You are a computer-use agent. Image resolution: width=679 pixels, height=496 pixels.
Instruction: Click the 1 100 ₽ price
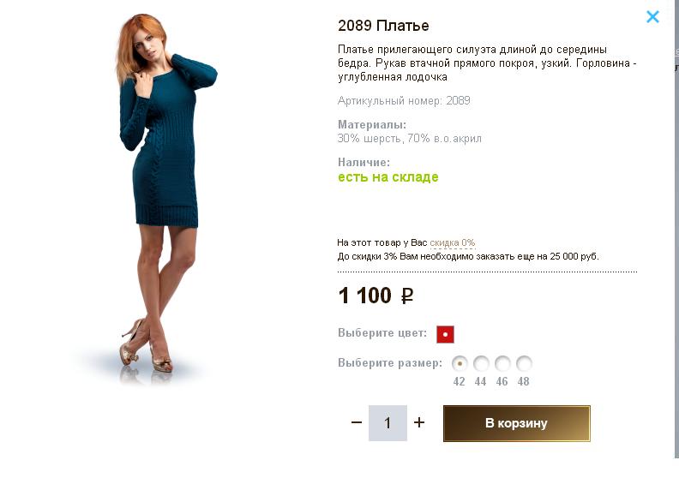[376, 296]
